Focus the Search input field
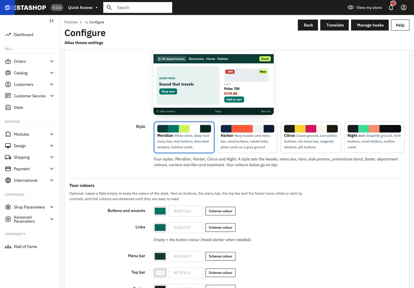This screenshot has width=414, height=288. coord(138,7)
